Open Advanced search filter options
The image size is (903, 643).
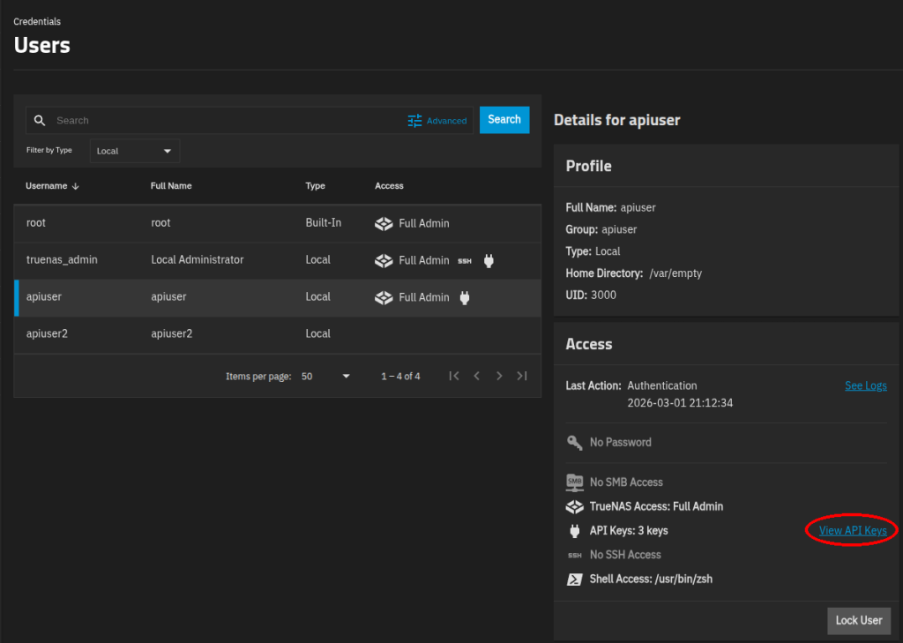pyautogui.click(x=437, y=121)
